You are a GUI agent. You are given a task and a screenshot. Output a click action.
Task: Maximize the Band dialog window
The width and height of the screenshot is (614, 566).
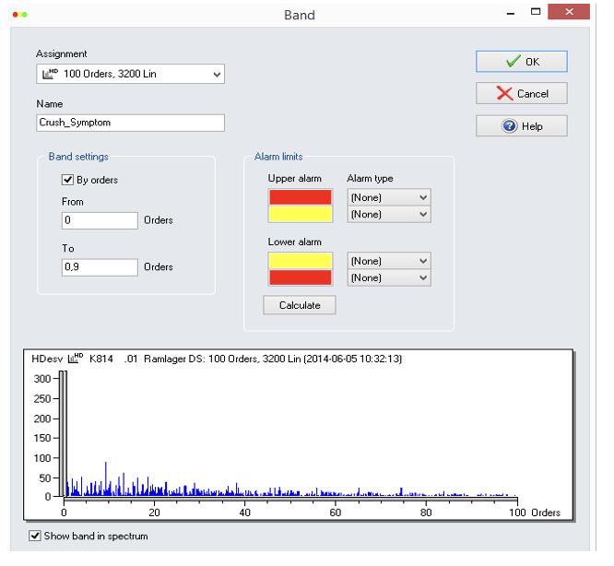[535, 15]
